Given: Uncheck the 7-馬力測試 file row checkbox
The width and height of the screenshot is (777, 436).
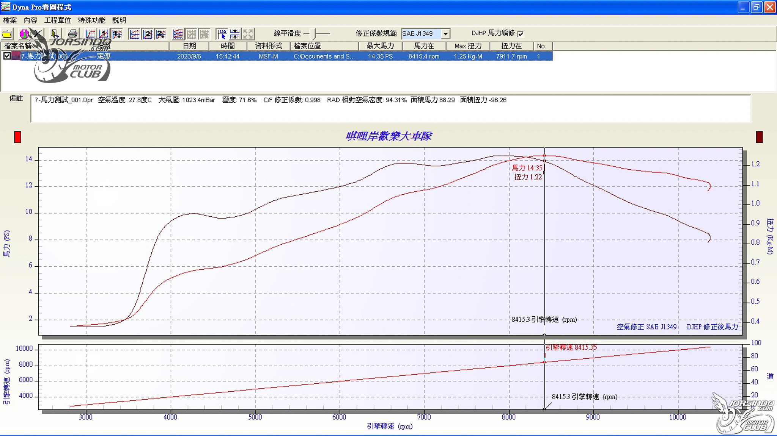Looking at the screenshot, I should coord(7,56).
